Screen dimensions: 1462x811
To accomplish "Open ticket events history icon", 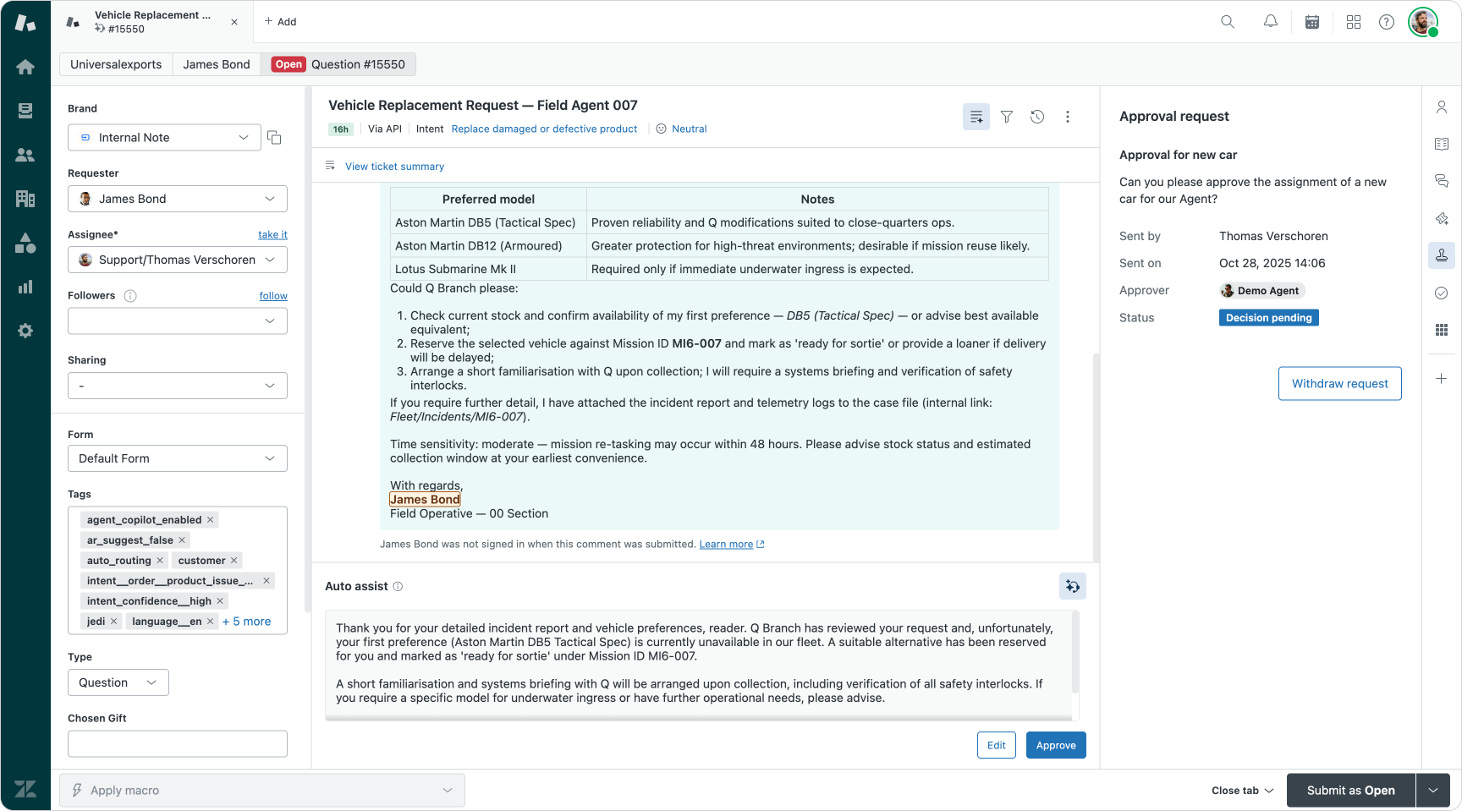I will click(x=1037, y=117).
